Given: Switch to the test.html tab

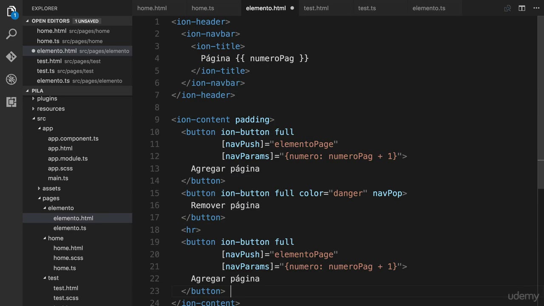Looking at the screenshot, I should [316, 8].
